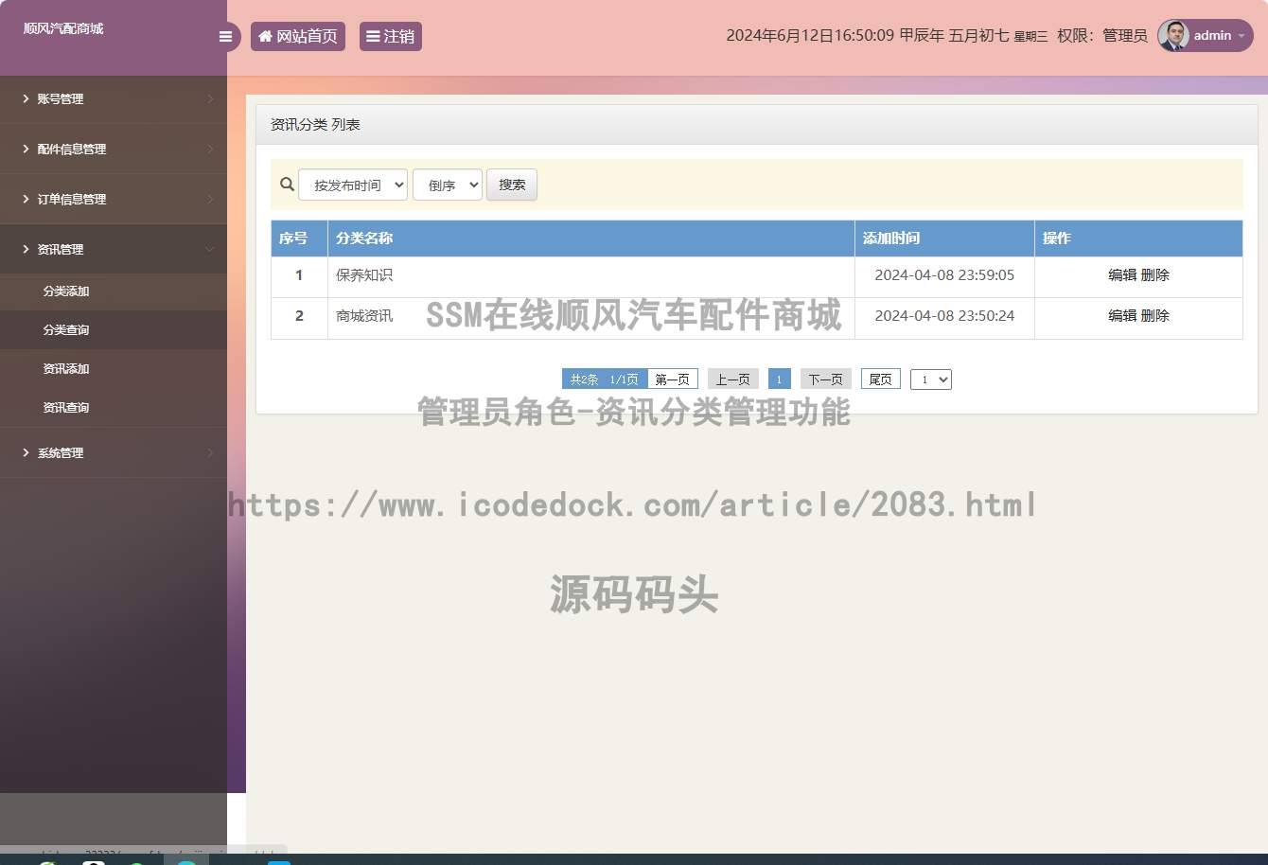Click the 2024-04-08 23:59:05 timestamp cell
The image size is (1268, 865).
[x=944, y=275]
